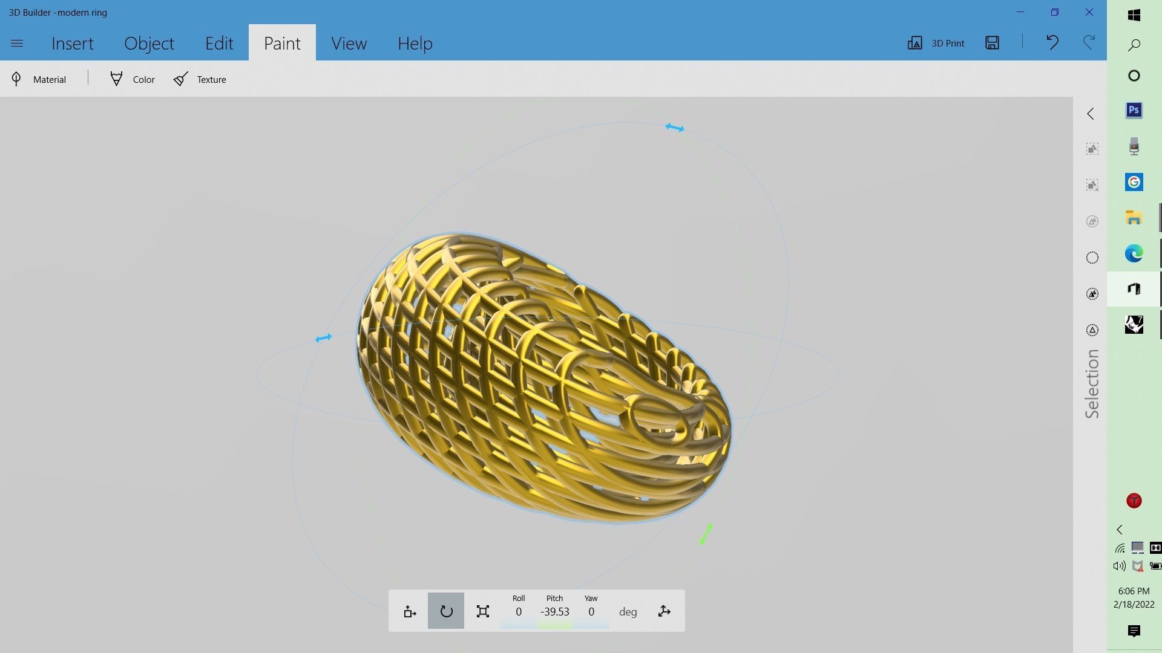1162x653 pixels.
Task: Edit the Yaw value field
Action: (591, 611)
